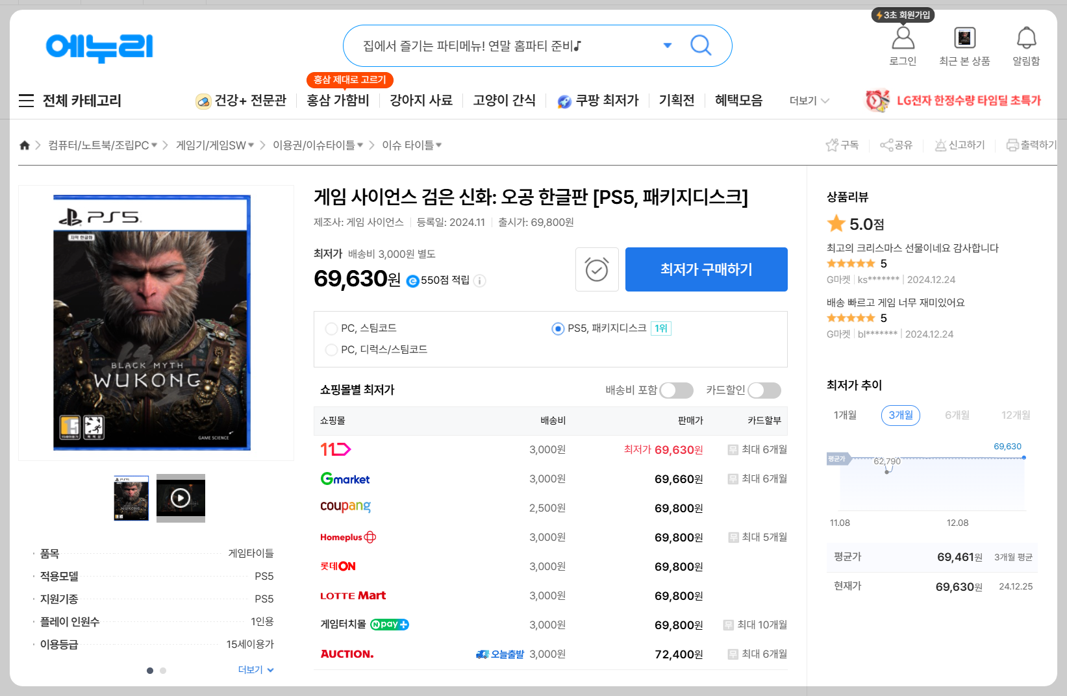Open 고양이 간식 menu
Screen dimensions: 1067x696
pos(504,101)
